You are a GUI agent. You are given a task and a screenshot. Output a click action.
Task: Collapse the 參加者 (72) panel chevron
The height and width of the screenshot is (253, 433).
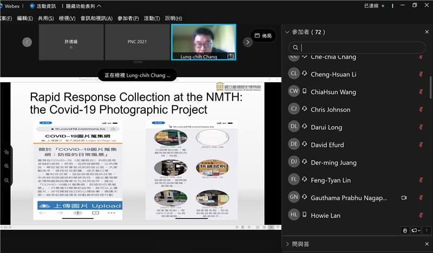tap(287, 32)
